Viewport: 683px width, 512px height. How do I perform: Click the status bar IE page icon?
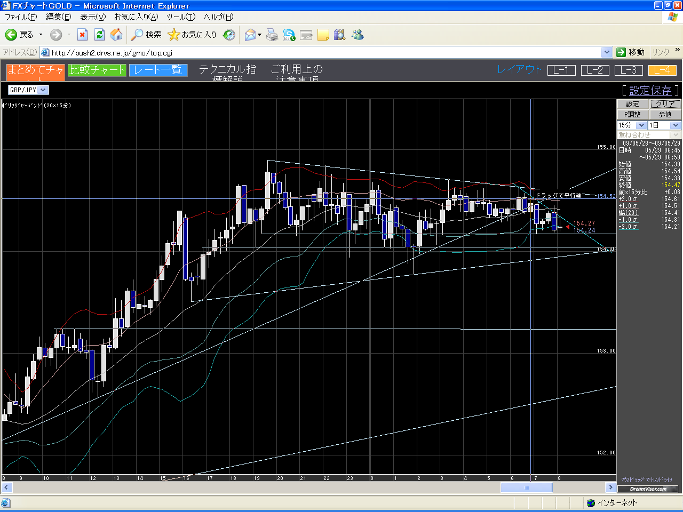tap(6, 503)
